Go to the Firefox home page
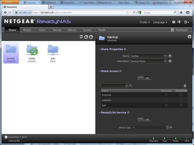 [181, 12]
